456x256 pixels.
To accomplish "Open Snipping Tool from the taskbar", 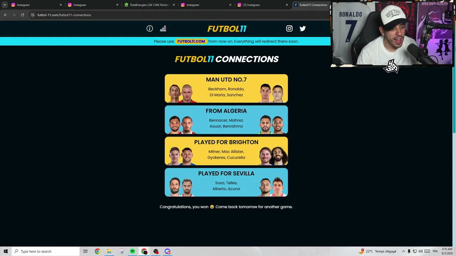I will point(121,251).
